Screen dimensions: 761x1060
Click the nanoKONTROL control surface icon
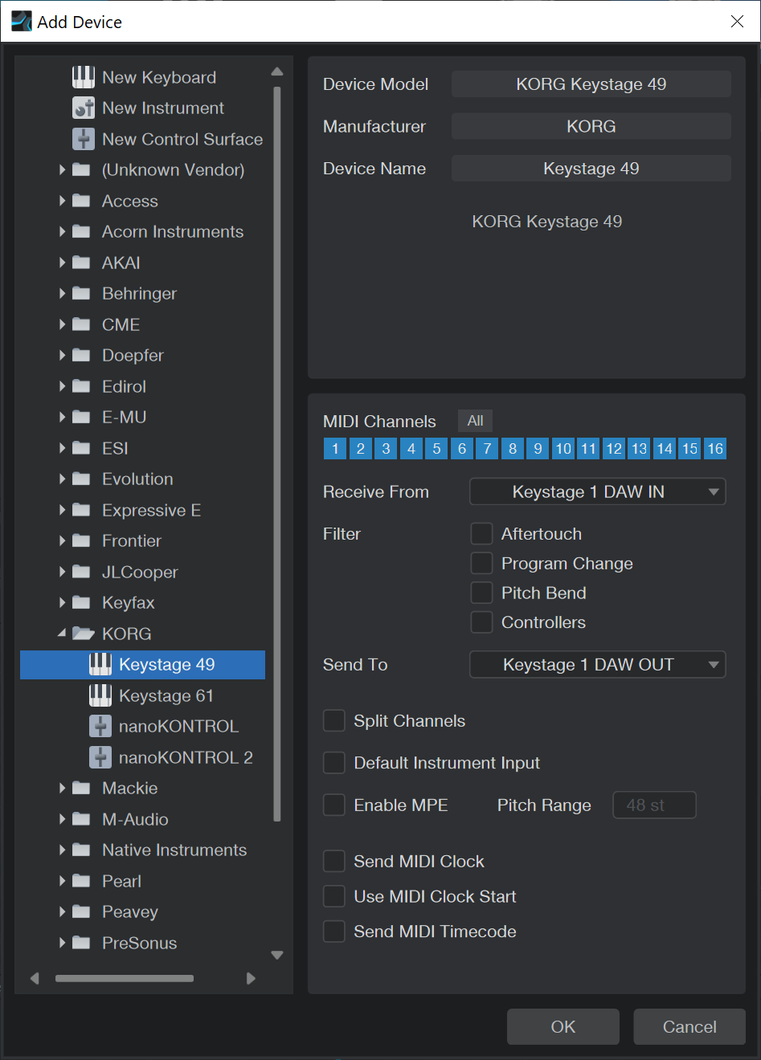[100, 726]
